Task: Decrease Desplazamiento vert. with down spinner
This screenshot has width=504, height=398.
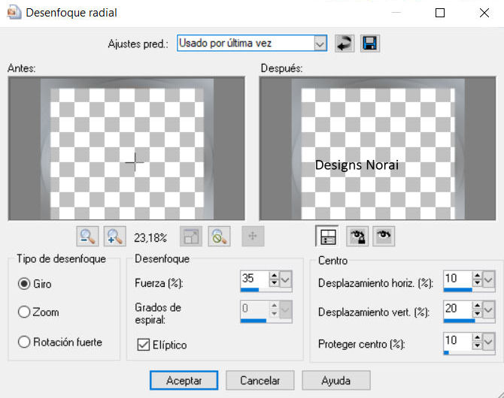Action: (x=478, y=314)
